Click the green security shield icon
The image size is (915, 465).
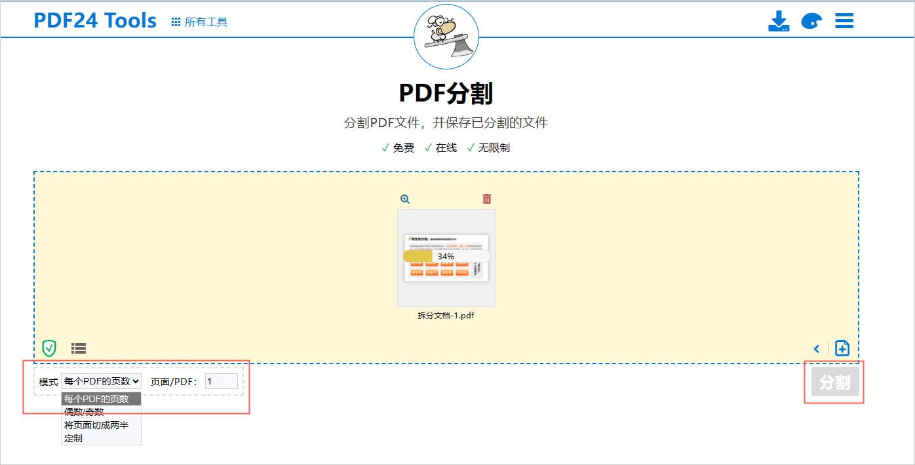point(49,348)
